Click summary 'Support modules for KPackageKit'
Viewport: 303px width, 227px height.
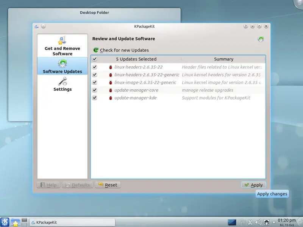[216, 98]
